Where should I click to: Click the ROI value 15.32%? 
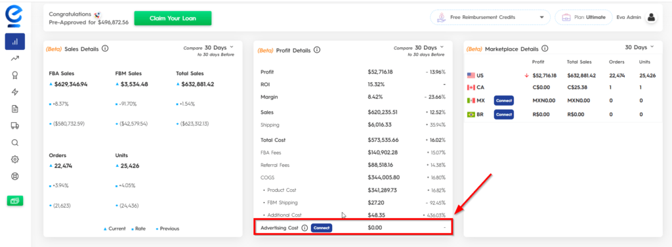click(376, 85)
